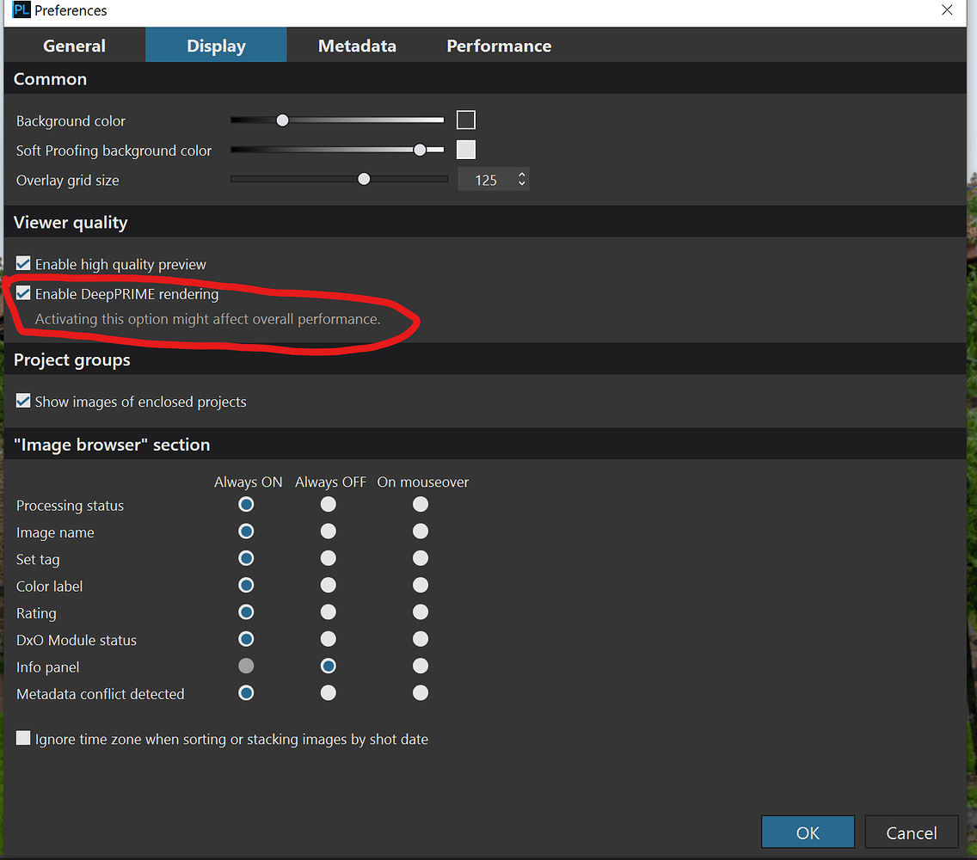The image size is (977, 860).
Task: Uncheck Show images of enclosed projects
Action: coord(22,400)
